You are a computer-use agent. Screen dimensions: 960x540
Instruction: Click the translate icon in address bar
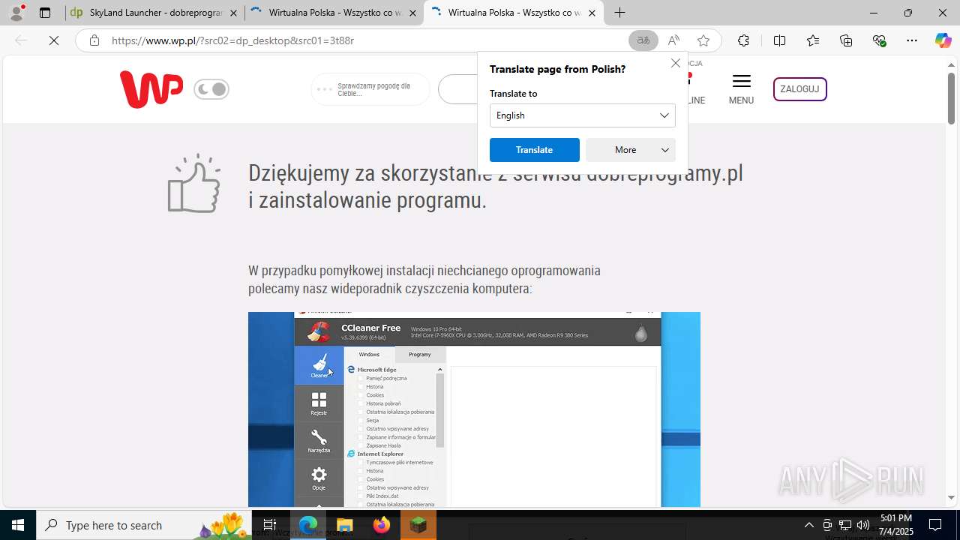tap(643, 40)
